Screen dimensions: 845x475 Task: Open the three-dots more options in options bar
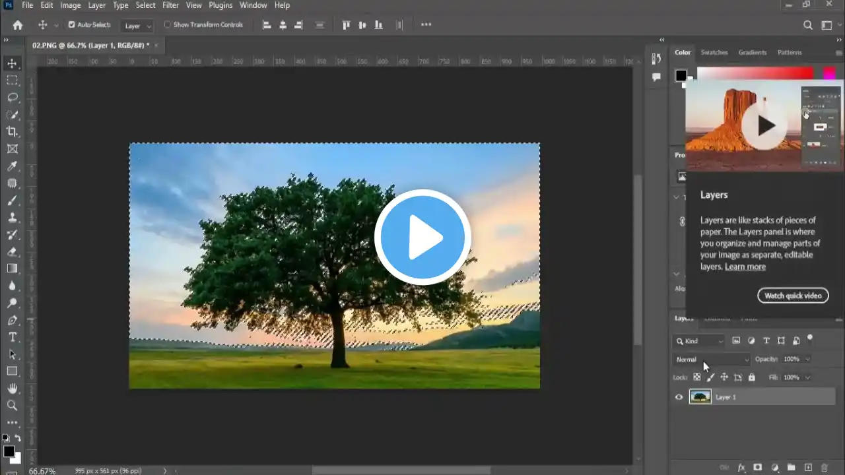(x=426, y=25)
